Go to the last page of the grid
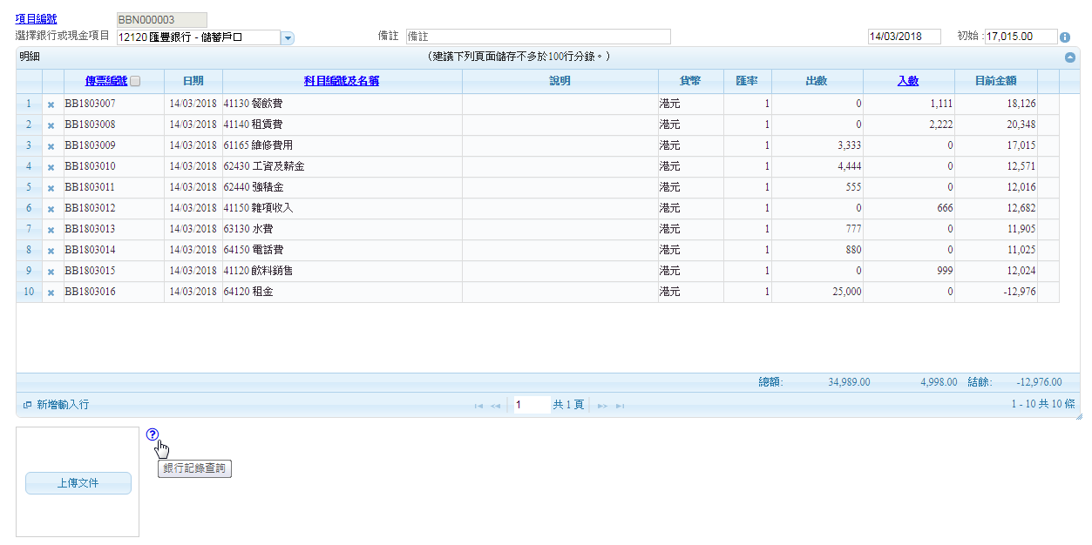The width and height of the screenshot is (1092, 545). point(620,406)
